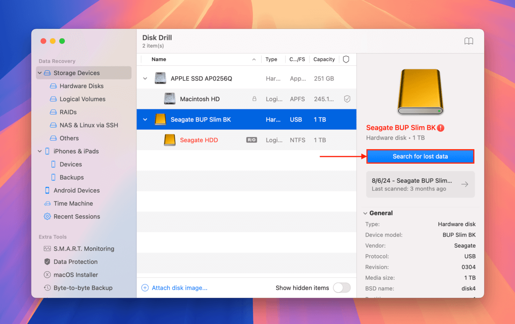Click the NTFS file system cell

click(x=297, y=140)
